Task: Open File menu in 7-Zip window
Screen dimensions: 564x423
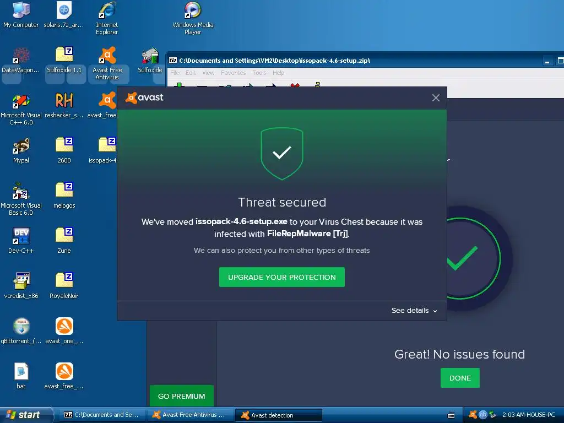Action: 175,73
